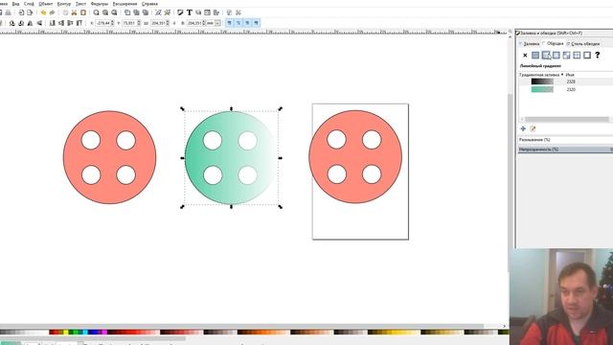Click the Непрозрачность (%) slider
Viewport: 613px width, 345px height.
click(565, 149)
